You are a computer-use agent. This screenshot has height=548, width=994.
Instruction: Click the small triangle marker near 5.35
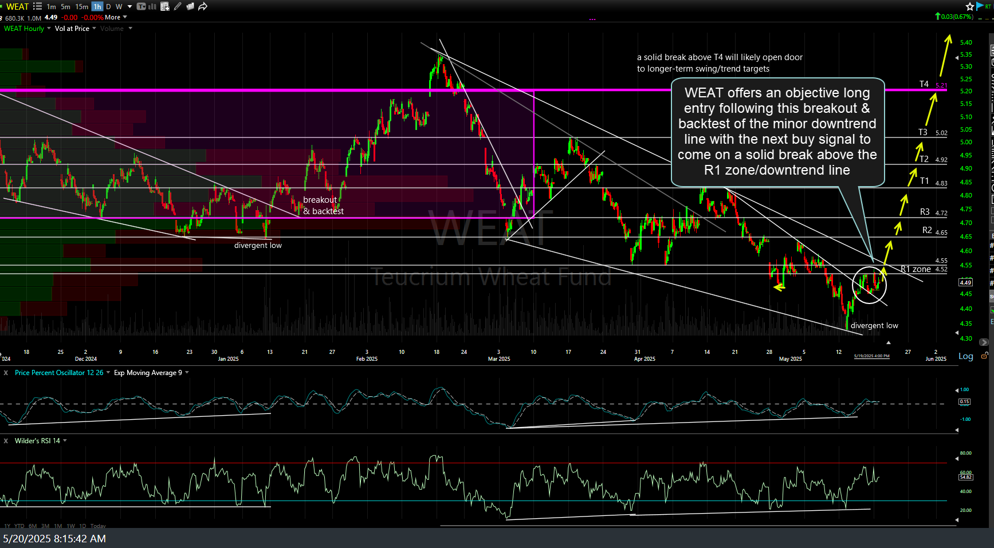tap(956, 57)
